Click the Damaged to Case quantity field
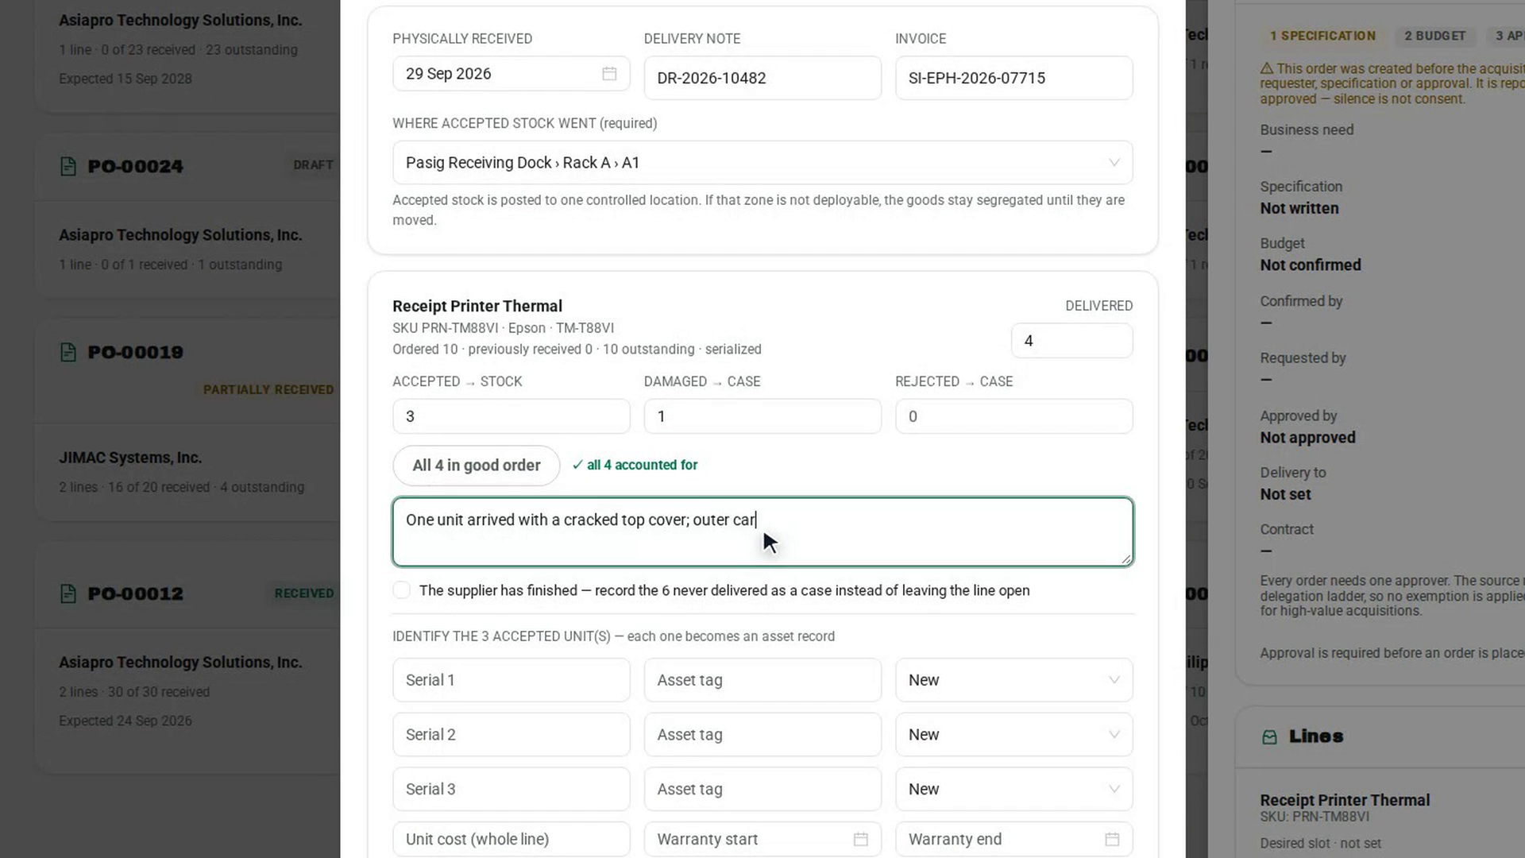 click(x=762, y=416)
